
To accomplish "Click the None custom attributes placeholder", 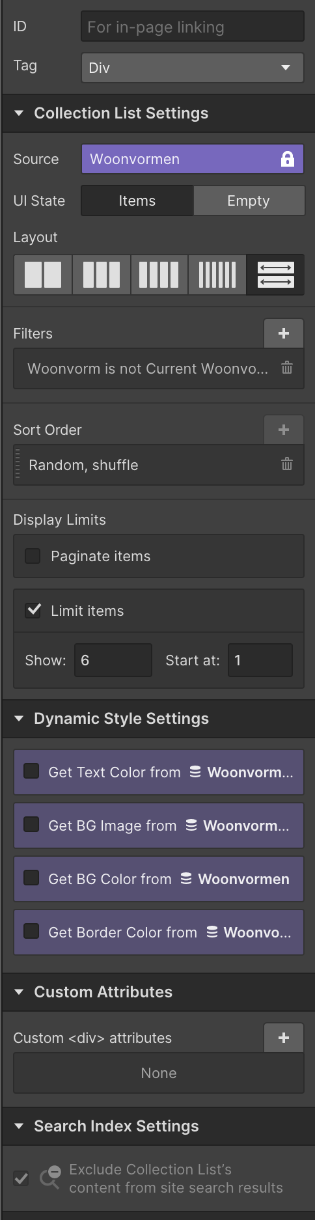I will pyautogui.click(x=159, y=1073).
